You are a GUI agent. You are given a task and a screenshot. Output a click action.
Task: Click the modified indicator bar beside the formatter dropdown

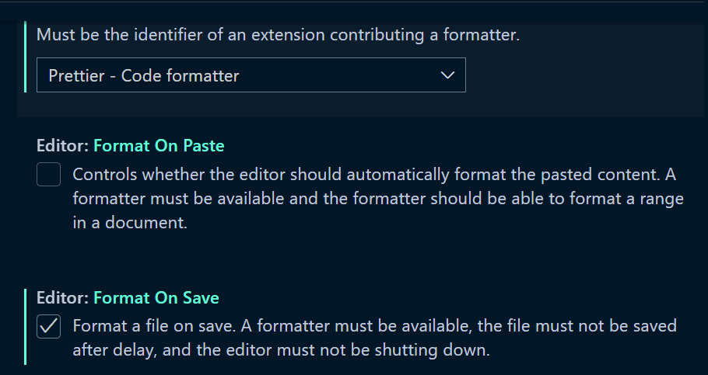pyautogui.click(x=26, y=58)
